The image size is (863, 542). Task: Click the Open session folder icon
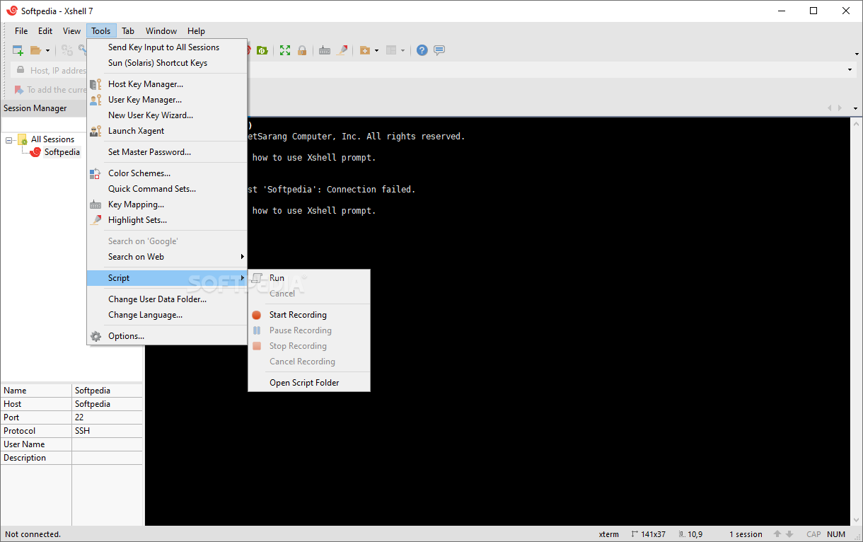(x=35, y=50)
